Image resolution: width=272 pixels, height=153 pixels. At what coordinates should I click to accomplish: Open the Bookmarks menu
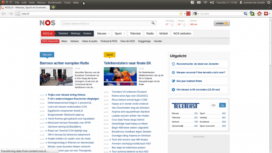tap(55, 2)
